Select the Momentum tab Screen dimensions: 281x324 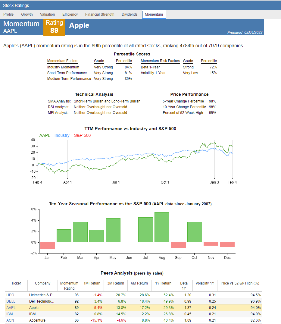coord(154,14)
